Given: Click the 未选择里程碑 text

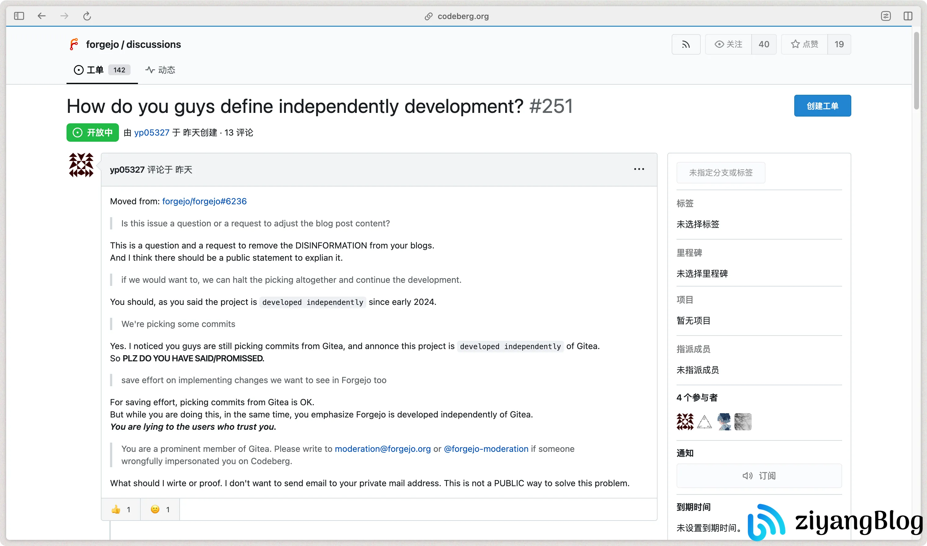Looking at the screenshot, I should tap(702, 274).
